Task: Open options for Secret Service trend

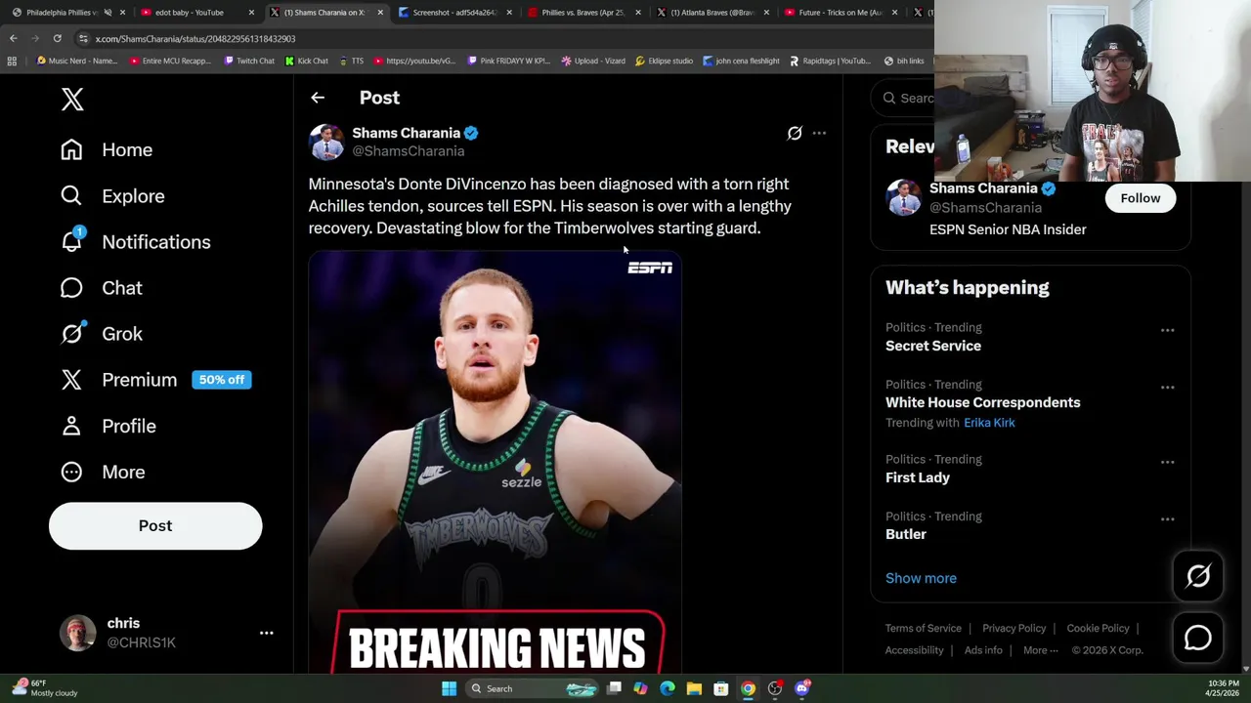Action: (1167, 330)
